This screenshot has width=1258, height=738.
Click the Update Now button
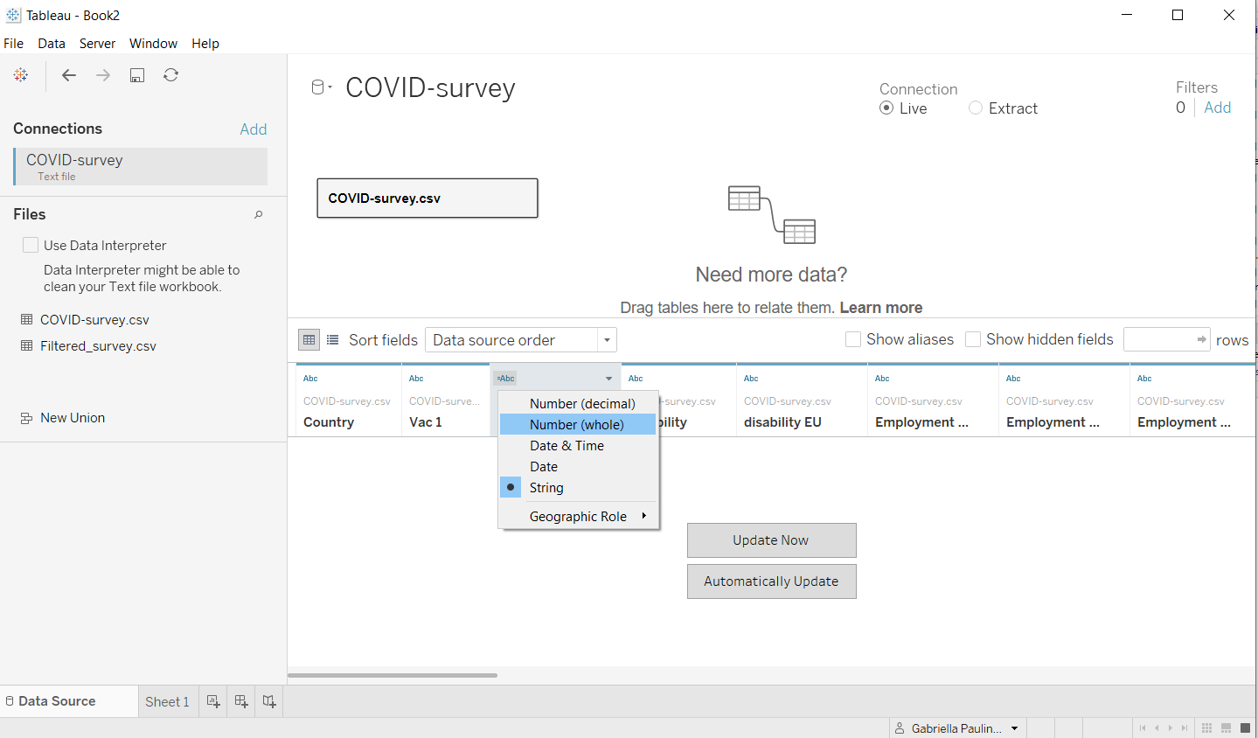[771, 540]
